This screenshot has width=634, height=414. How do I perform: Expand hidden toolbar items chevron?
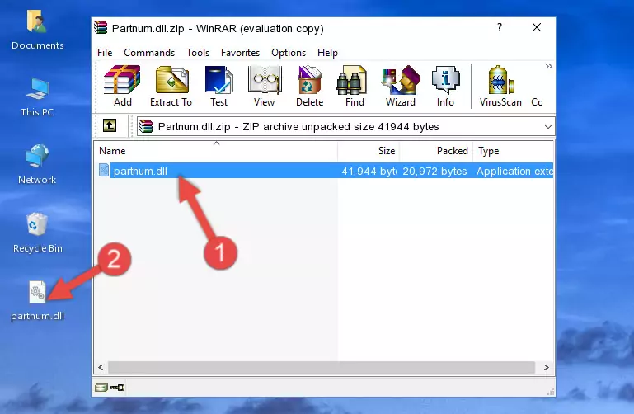click(549, 66)
